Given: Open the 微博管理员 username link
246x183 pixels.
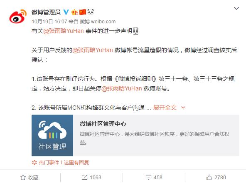Looking at the screenshot, I should click(46, 12).
